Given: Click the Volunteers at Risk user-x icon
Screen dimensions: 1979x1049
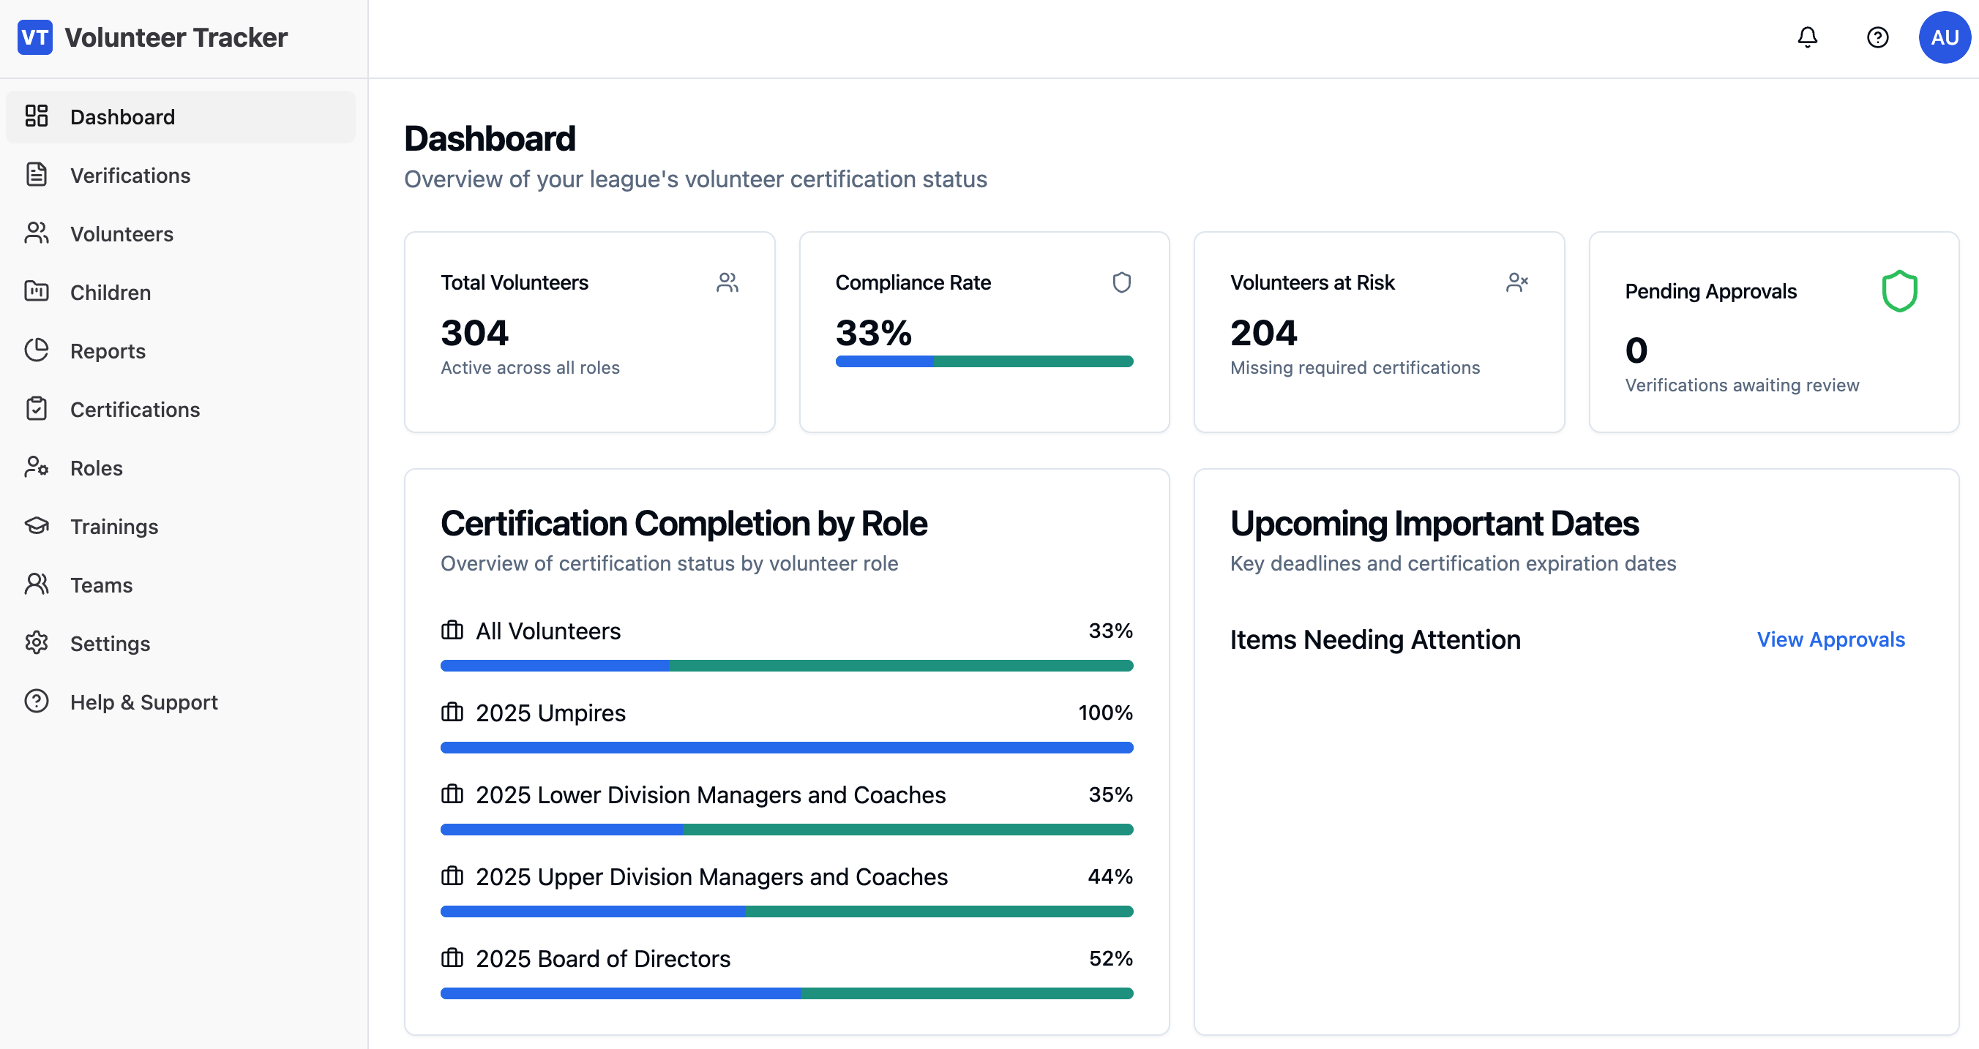Looking at the screenshot, I should click(1516, 282).
